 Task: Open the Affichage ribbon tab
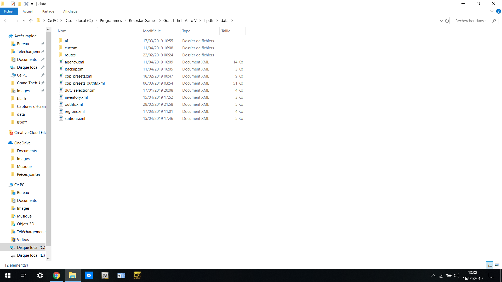click(70, 11)
